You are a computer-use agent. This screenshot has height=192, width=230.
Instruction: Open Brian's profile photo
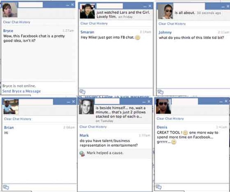click(x=11, y=107)
